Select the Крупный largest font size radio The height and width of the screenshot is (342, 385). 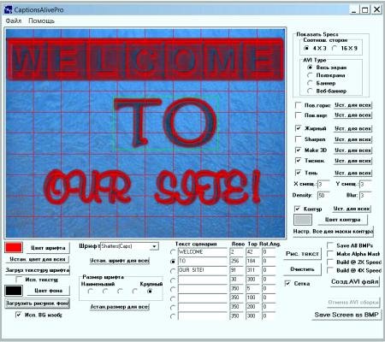[150, 291]
